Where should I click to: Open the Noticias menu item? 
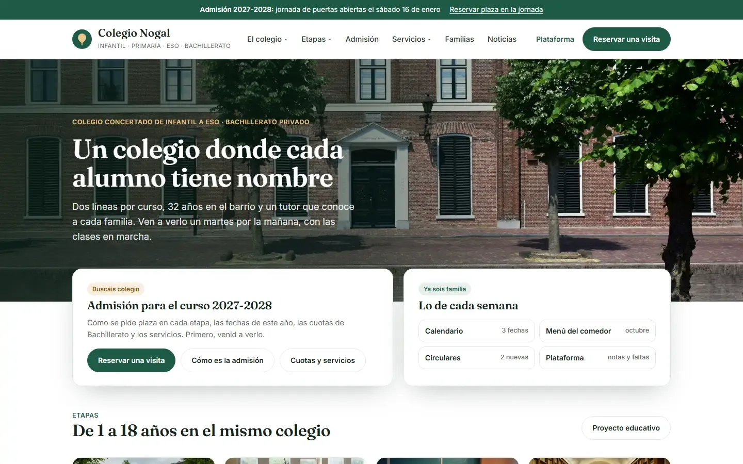pos(502,39)
